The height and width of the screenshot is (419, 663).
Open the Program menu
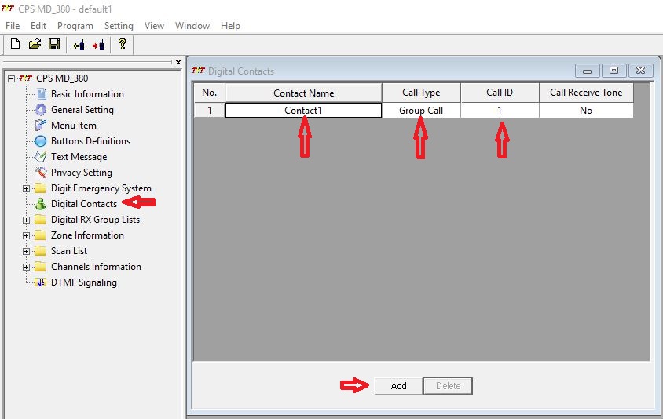click(x=75, y=26)
